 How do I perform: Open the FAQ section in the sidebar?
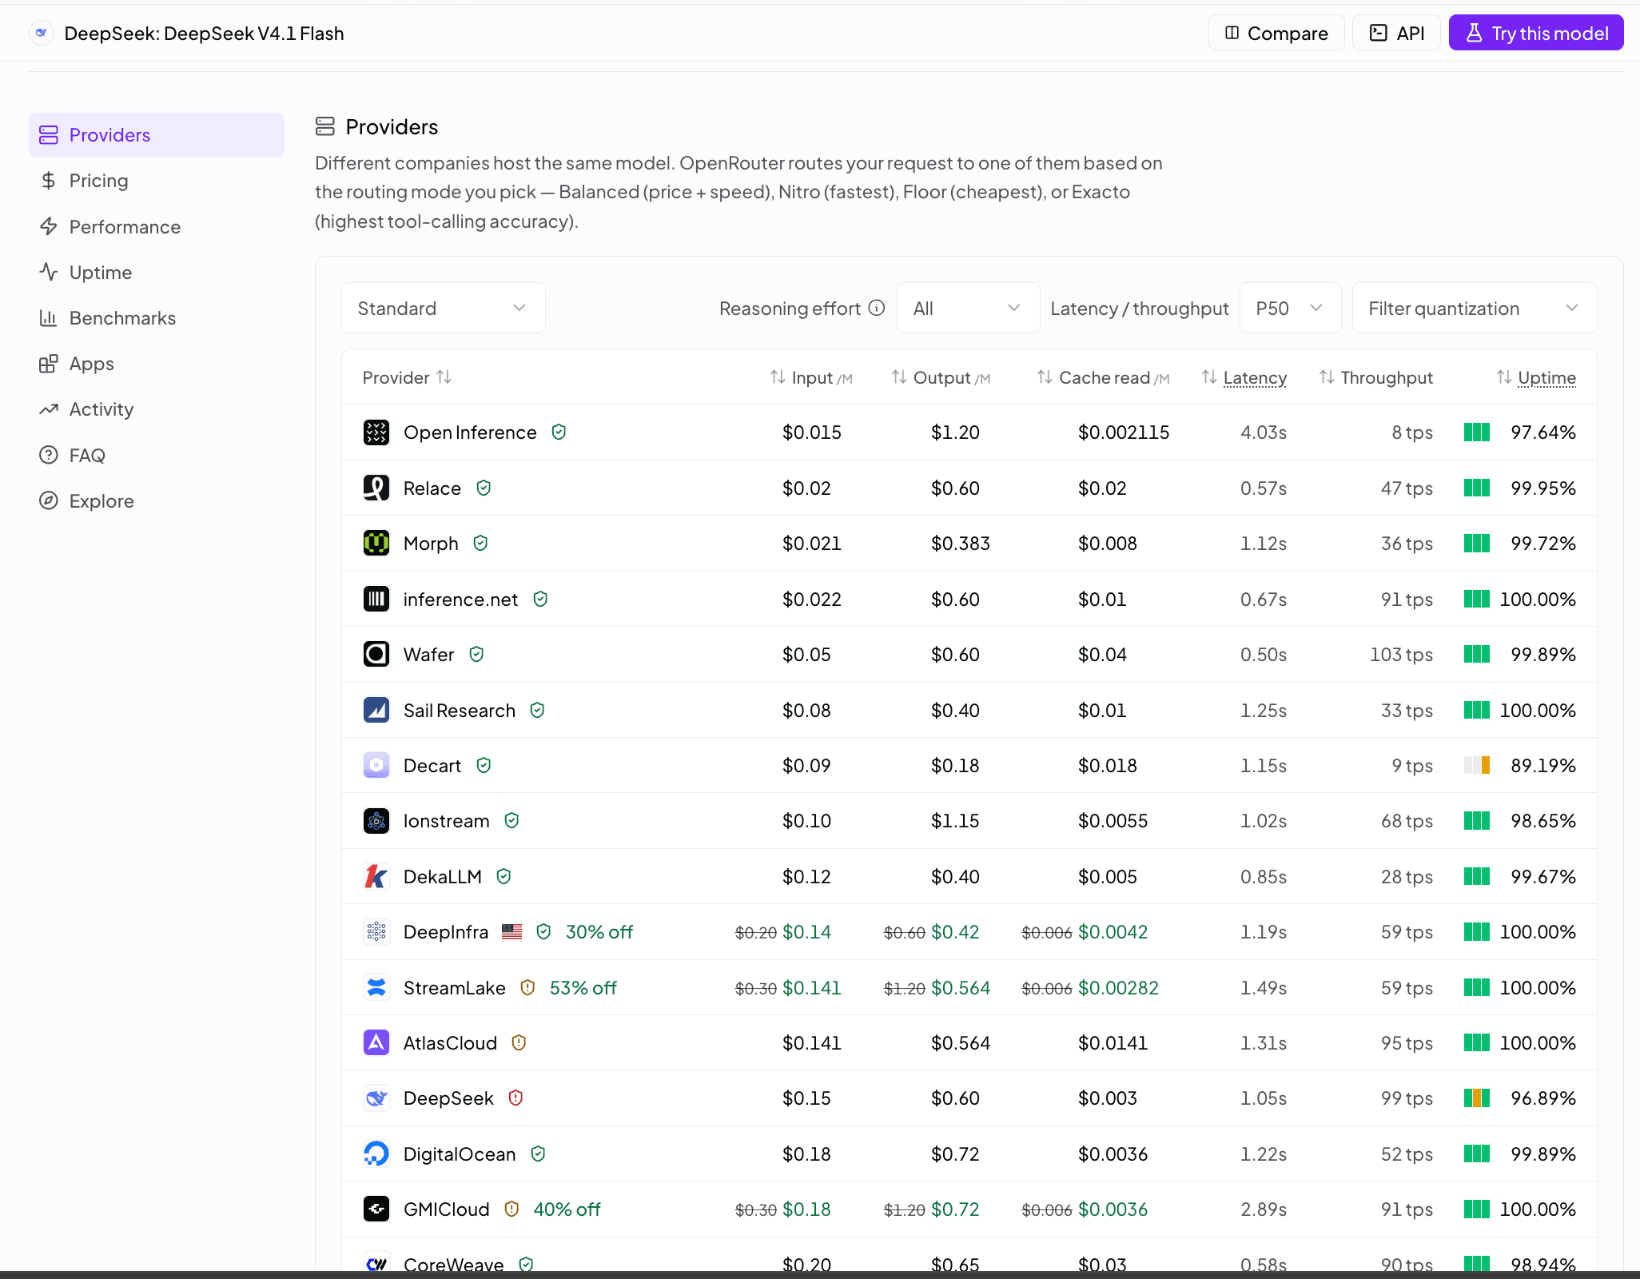click(157, 455)
